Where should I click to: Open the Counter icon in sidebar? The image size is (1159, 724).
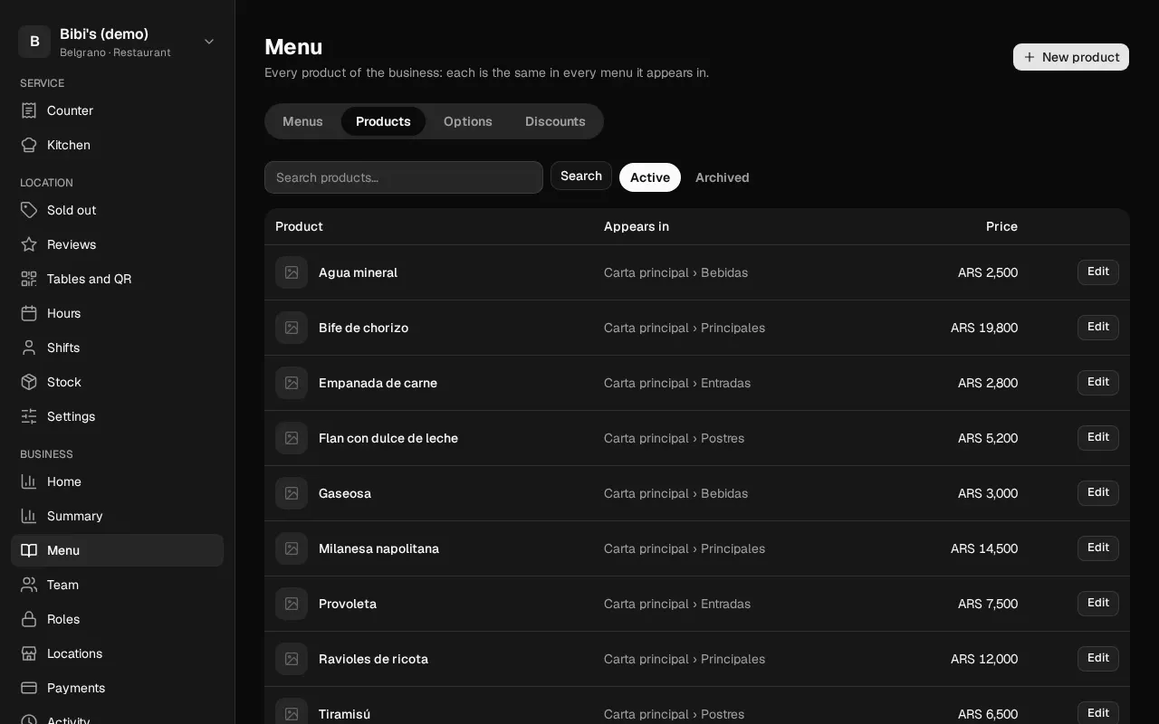[x=29, y=110]
